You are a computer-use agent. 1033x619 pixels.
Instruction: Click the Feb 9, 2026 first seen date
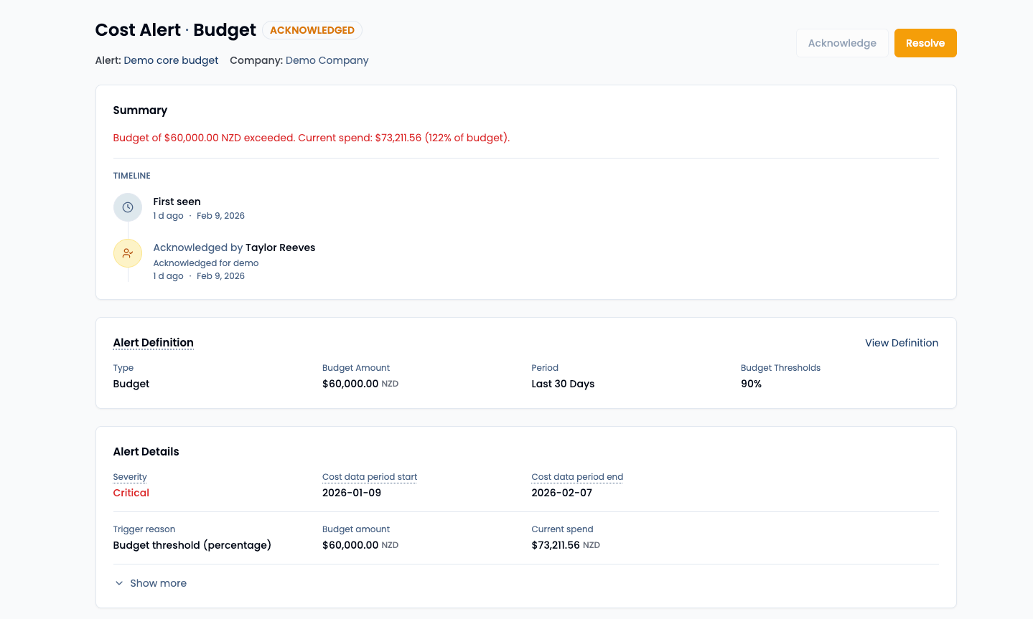pos(220,215)
